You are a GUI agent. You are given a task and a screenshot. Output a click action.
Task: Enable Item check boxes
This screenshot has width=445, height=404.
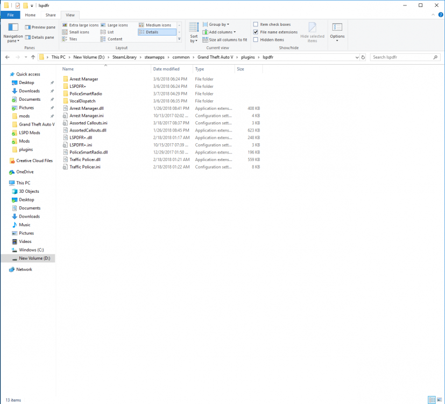coord(256,24)
